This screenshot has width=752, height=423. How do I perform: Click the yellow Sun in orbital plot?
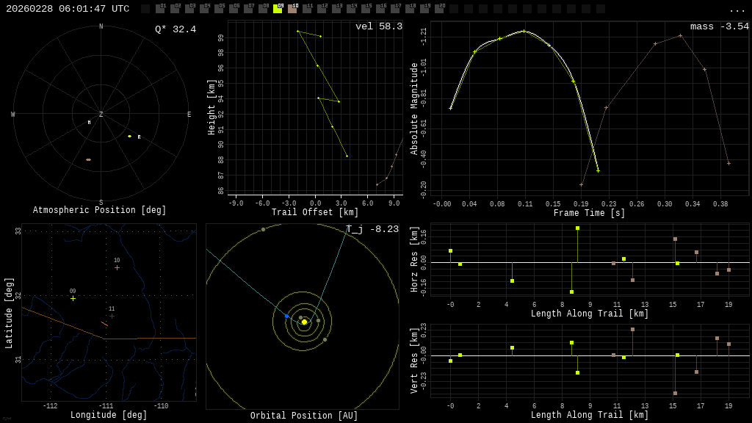(x=304, y=322)
